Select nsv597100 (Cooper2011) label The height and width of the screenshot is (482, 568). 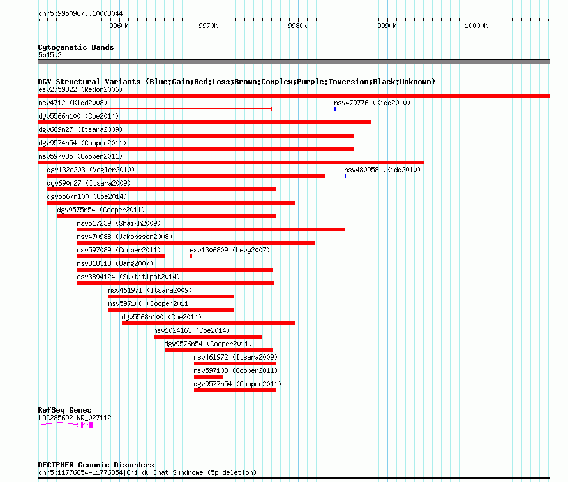[150, 303]
